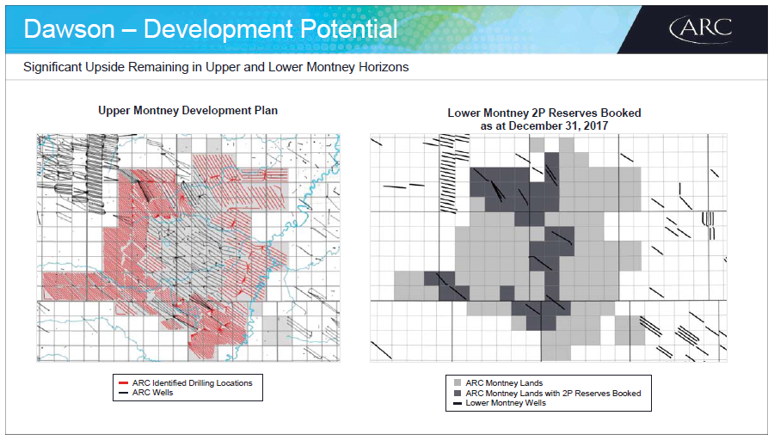Click 'Lower Montney 2P Reserves Booked' heading line
Viewport: 774px width, 440px height.
point(544,113)
